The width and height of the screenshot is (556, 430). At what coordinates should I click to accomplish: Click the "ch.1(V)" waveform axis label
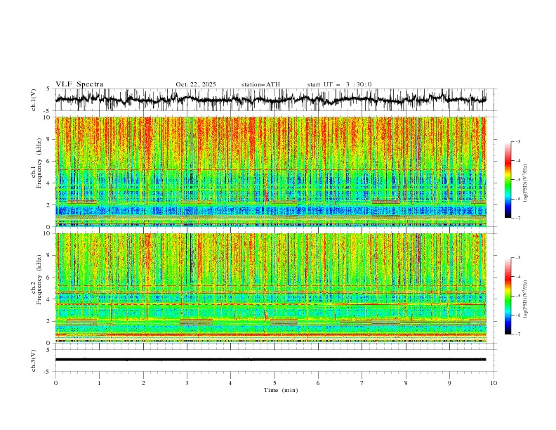tap(34, 100)
